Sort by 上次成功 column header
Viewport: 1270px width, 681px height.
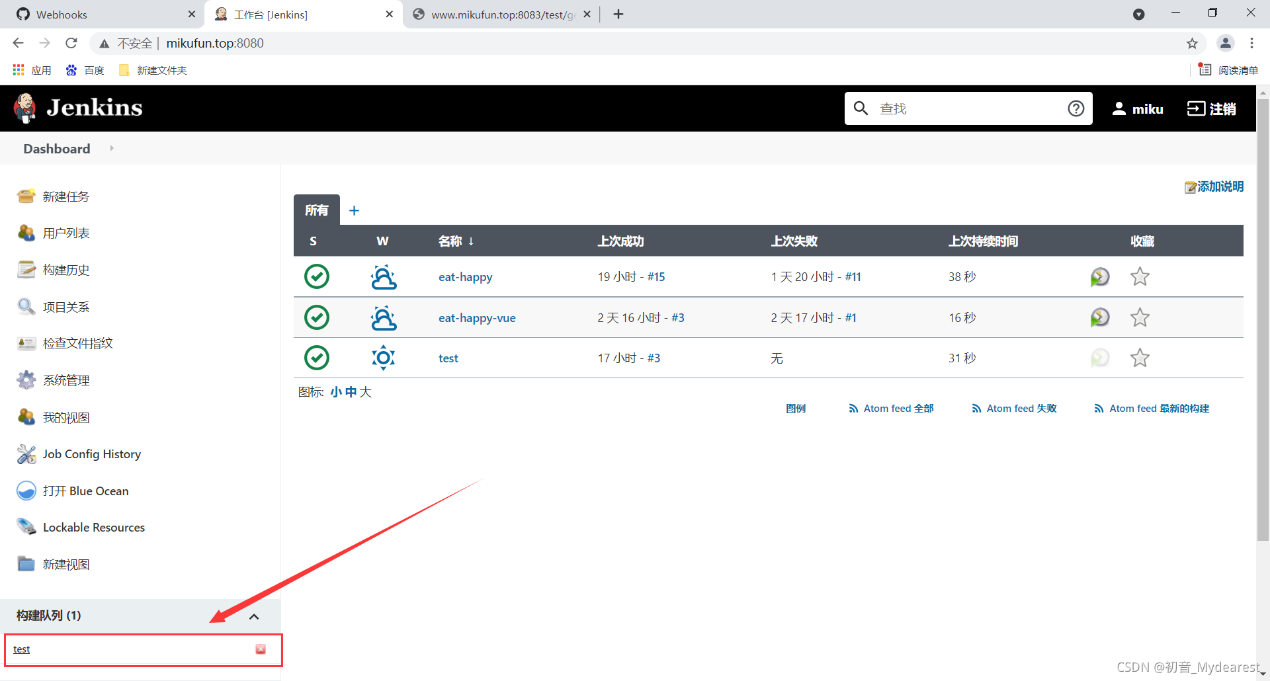pyautogui.click(x=620, y=241)
